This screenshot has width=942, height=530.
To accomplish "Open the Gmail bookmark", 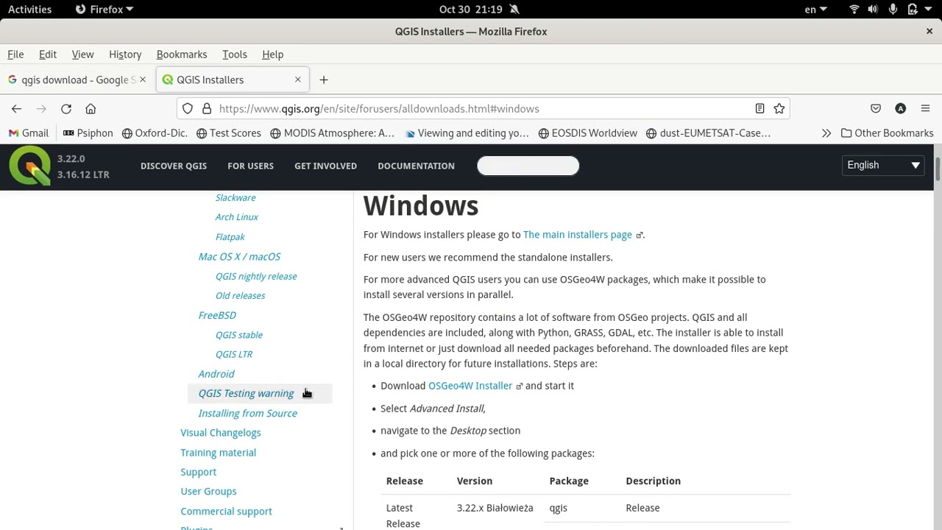I will [x=28, y=133].
